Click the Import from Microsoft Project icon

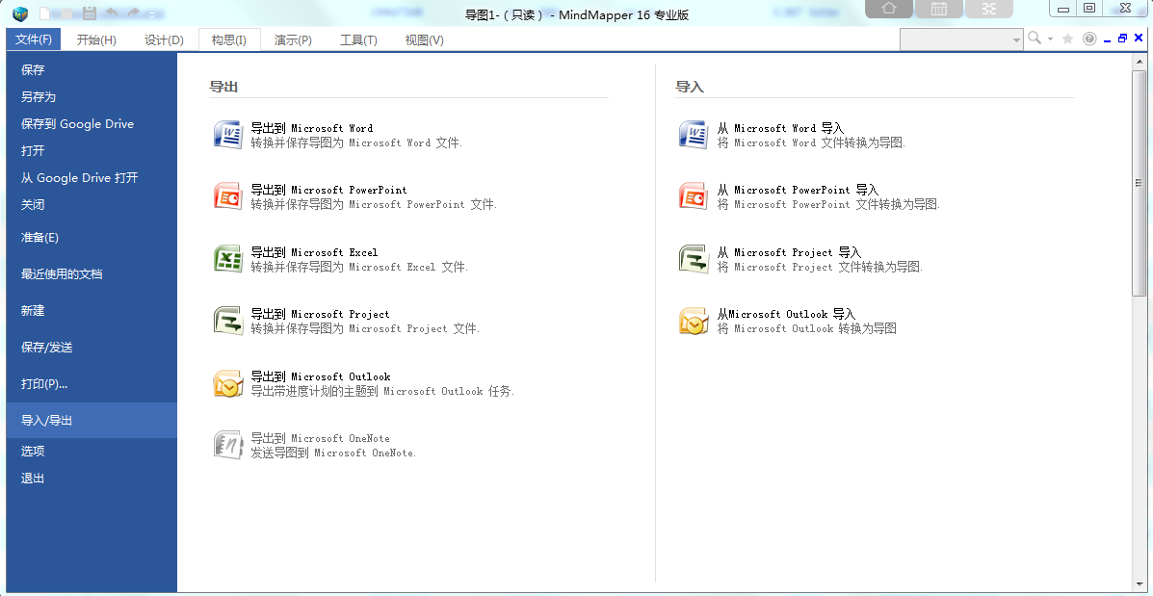pyautogui.click(x=693, y=259)
